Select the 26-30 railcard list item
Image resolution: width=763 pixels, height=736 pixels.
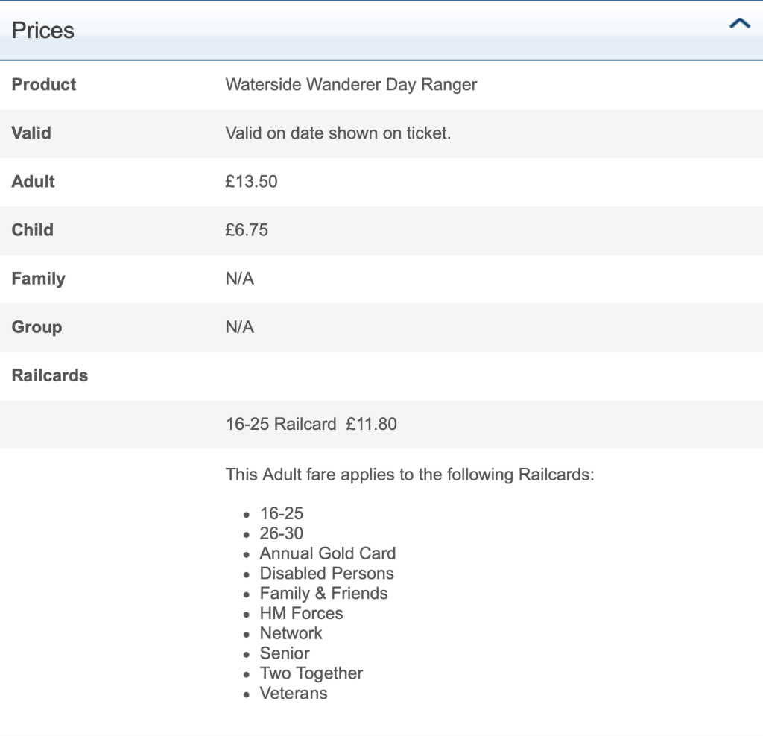point(281,533)
